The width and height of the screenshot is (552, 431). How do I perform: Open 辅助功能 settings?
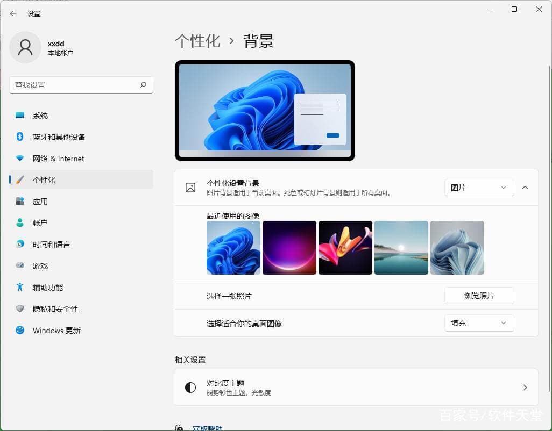[x=81, y=287]
